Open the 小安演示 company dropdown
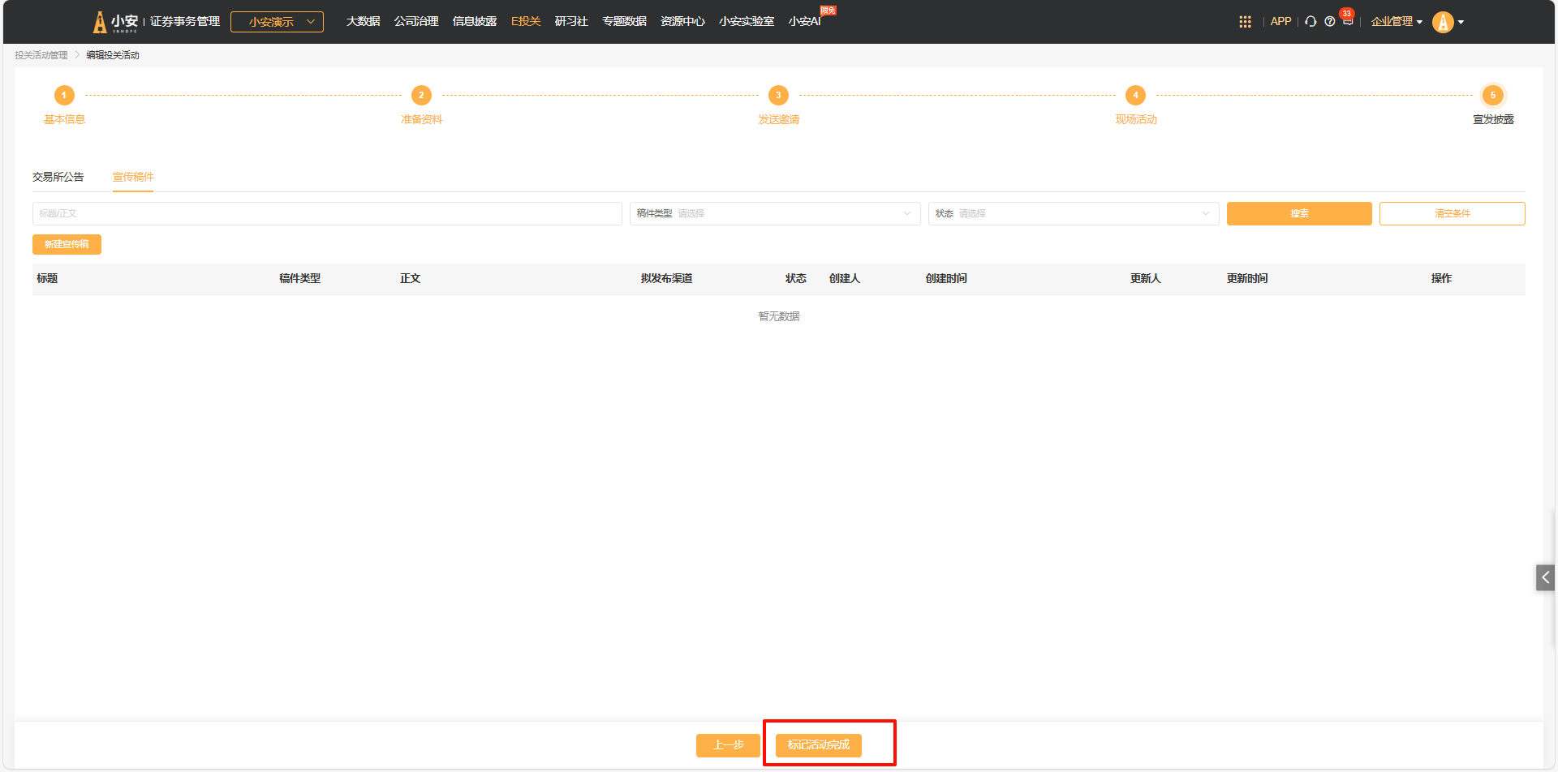This screenshot has width=1558, height=772. point(277,22)
